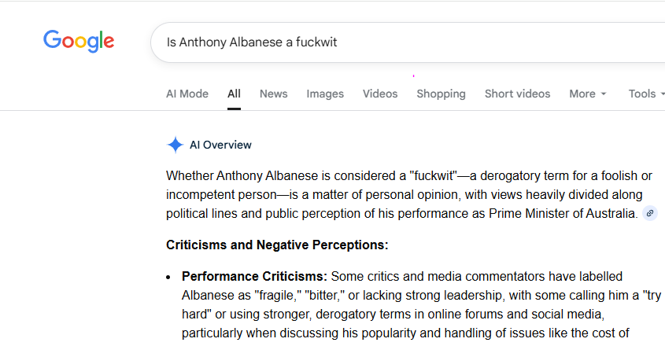Image resolution: width=665 pixels, height=346 pixels.
Task: Click the text 'Prime Minister of Australia.'
Action: [x=563, y=213]
